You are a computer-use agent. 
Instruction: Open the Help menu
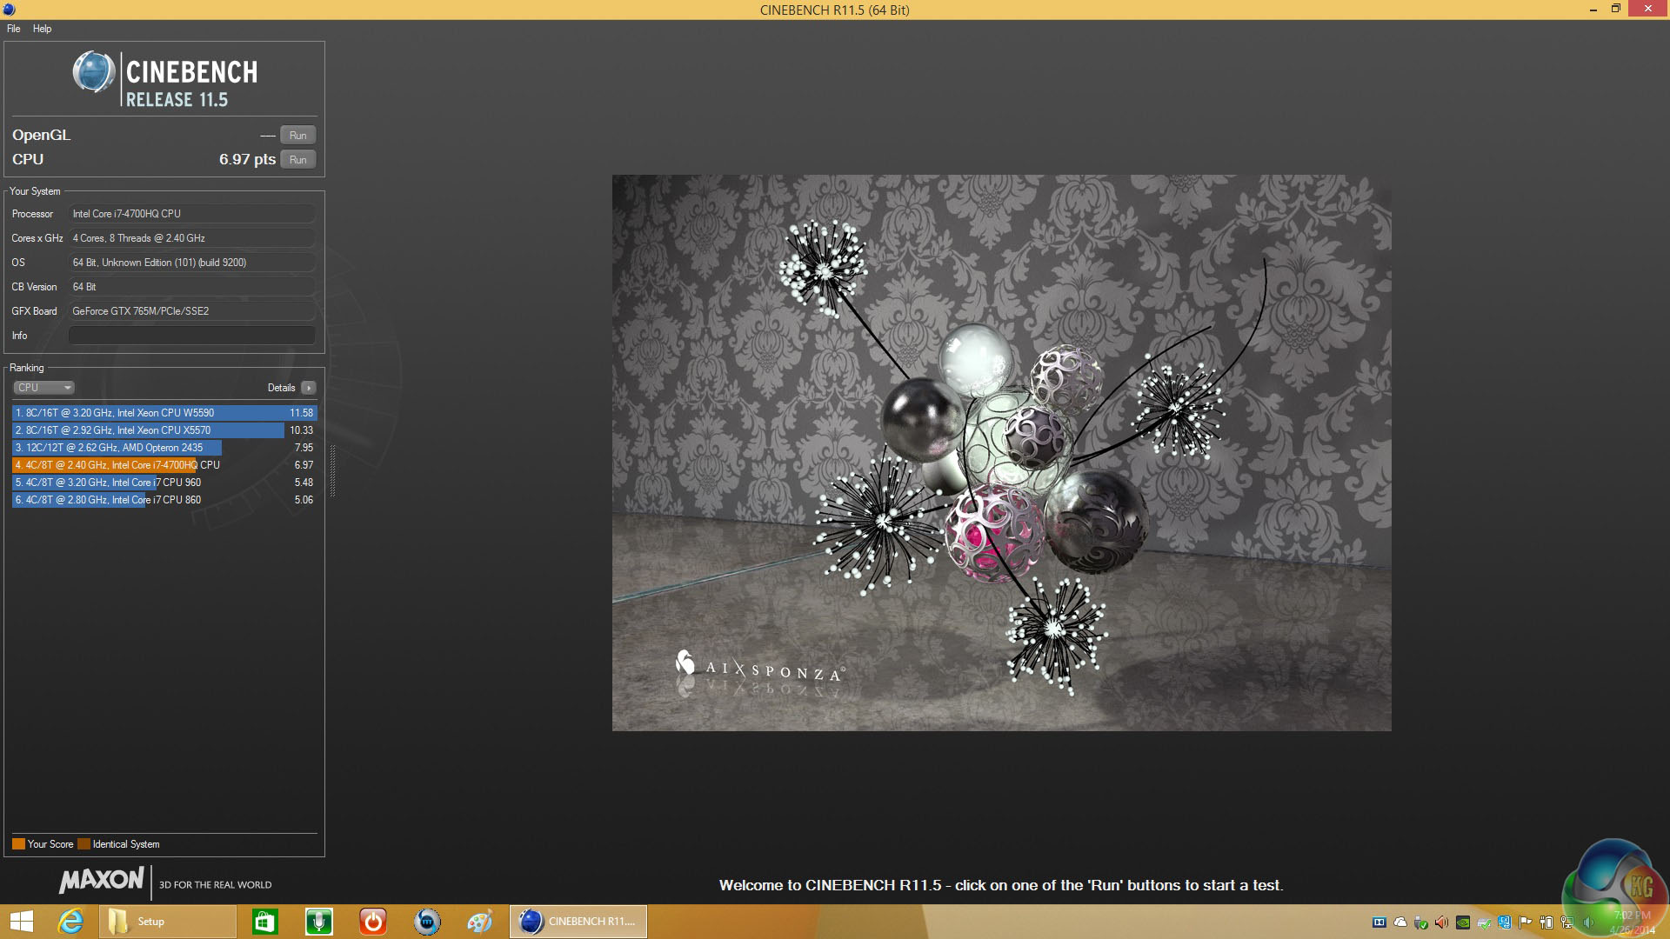point(42,29)
